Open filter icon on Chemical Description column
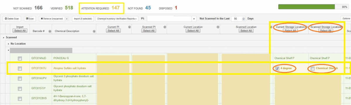This screenshot has width=351, height=105. tap(94, 31)
